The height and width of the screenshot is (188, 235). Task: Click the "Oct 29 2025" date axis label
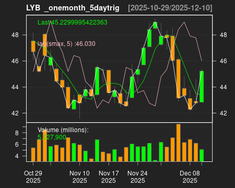33,177
